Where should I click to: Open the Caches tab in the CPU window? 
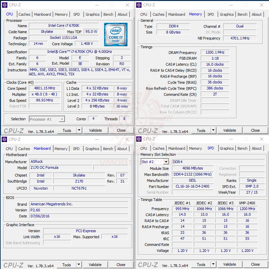click(x=24, y=14)
